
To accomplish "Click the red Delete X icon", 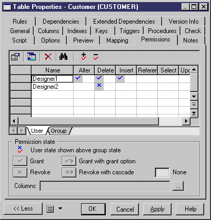I will (48, 57).
